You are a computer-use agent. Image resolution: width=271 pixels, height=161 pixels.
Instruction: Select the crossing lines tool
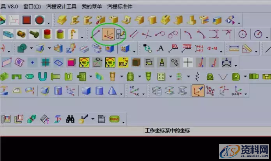pos(147,34)
